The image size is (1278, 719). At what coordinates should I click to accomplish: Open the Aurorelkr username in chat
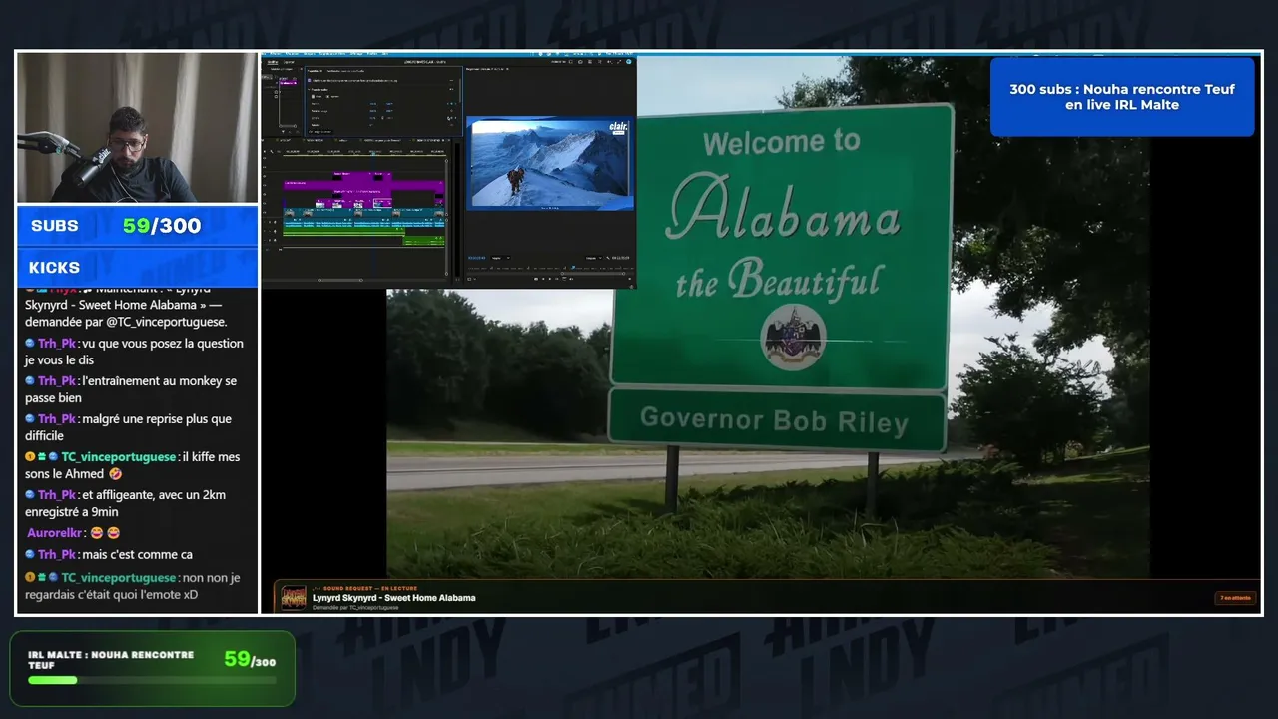click(55, 533)
